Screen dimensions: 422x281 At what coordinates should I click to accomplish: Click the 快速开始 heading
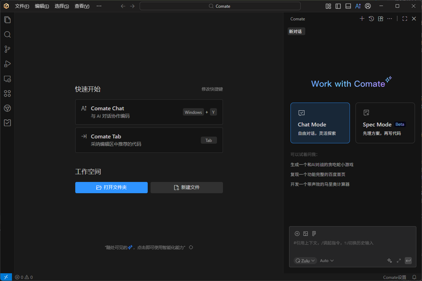pos(88,89)
